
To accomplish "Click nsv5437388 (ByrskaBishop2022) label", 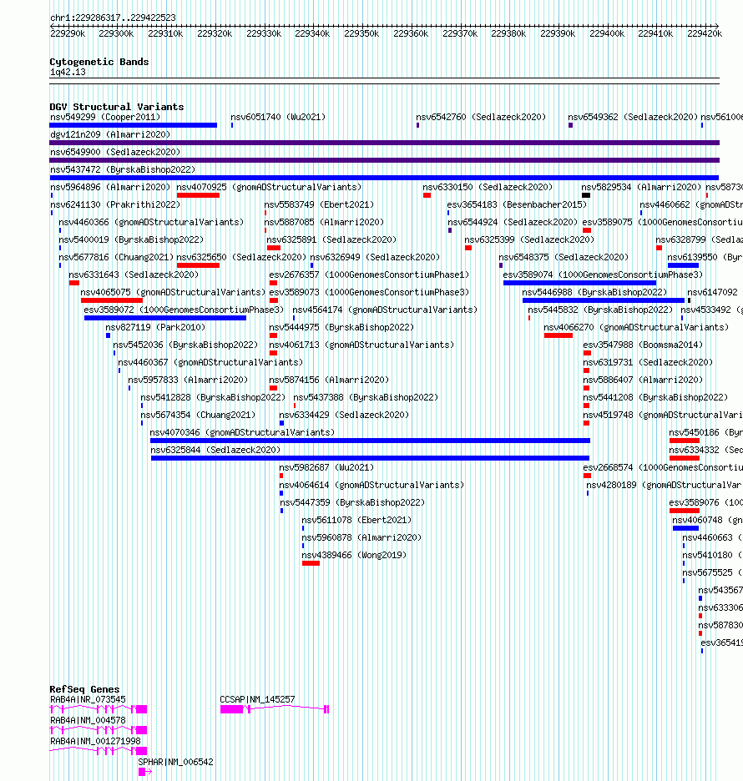I will pos(366,397).
